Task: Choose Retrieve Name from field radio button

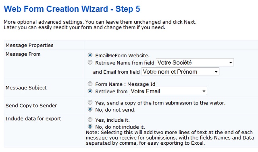Action: coord(90,62)
